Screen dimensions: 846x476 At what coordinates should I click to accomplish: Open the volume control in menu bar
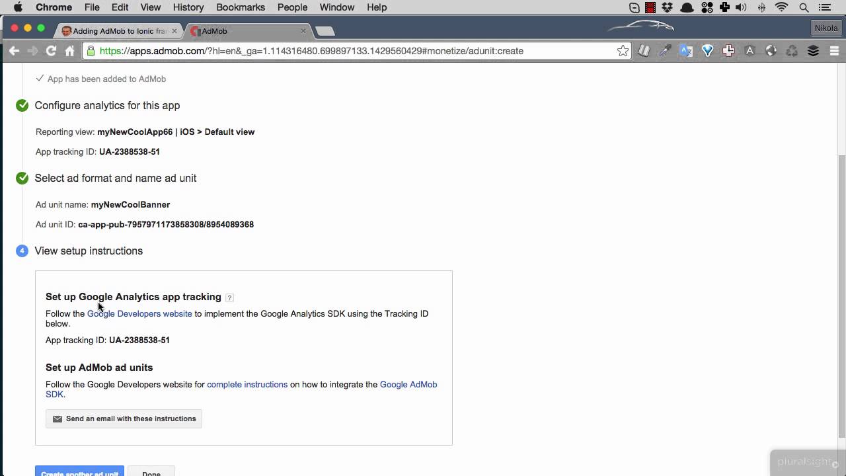click(x=741, y=7)
